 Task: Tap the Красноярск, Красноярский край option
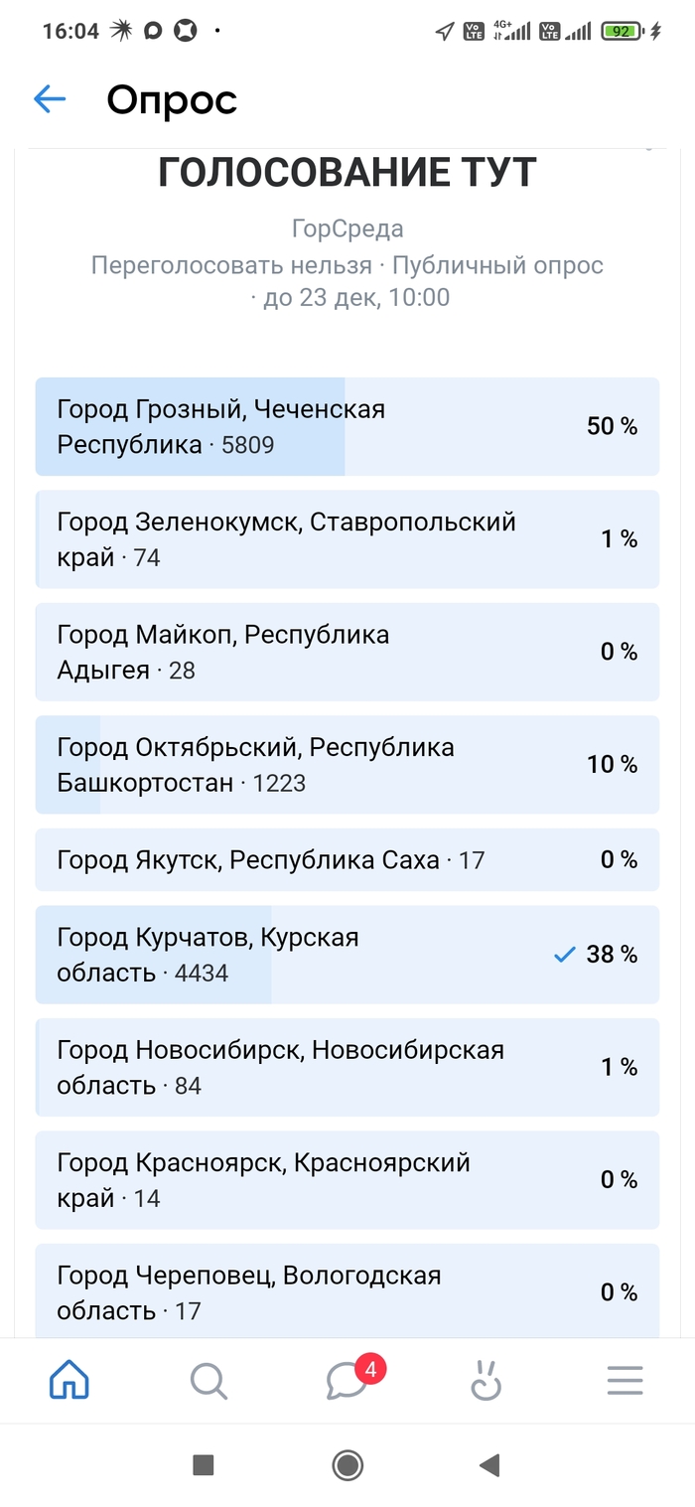tap(347, 1180)
